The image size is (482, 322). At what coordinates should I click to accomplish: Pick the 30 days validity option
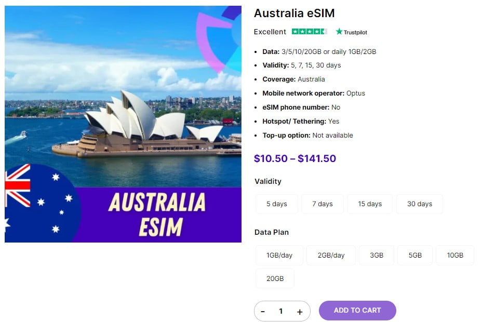(419, 204)
